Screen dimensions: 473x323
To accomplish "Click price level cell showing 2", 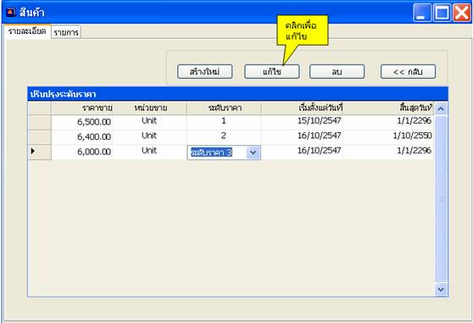I will click(224, 137).
